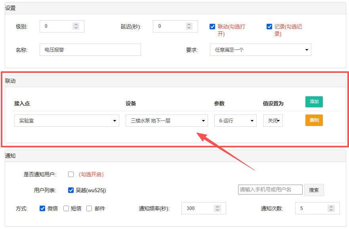Disable 微信 notification method

click(x=42, y=208)
